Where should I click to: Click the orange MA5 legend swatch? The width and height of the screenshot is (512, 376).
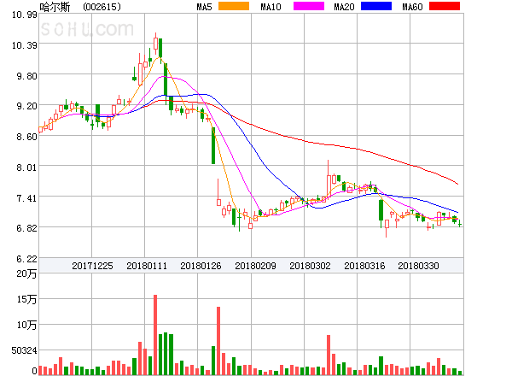click(x=234, y=6)
